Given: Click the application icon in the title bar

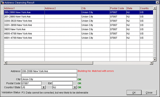Looking at the screenshot, I should (2, 2).
